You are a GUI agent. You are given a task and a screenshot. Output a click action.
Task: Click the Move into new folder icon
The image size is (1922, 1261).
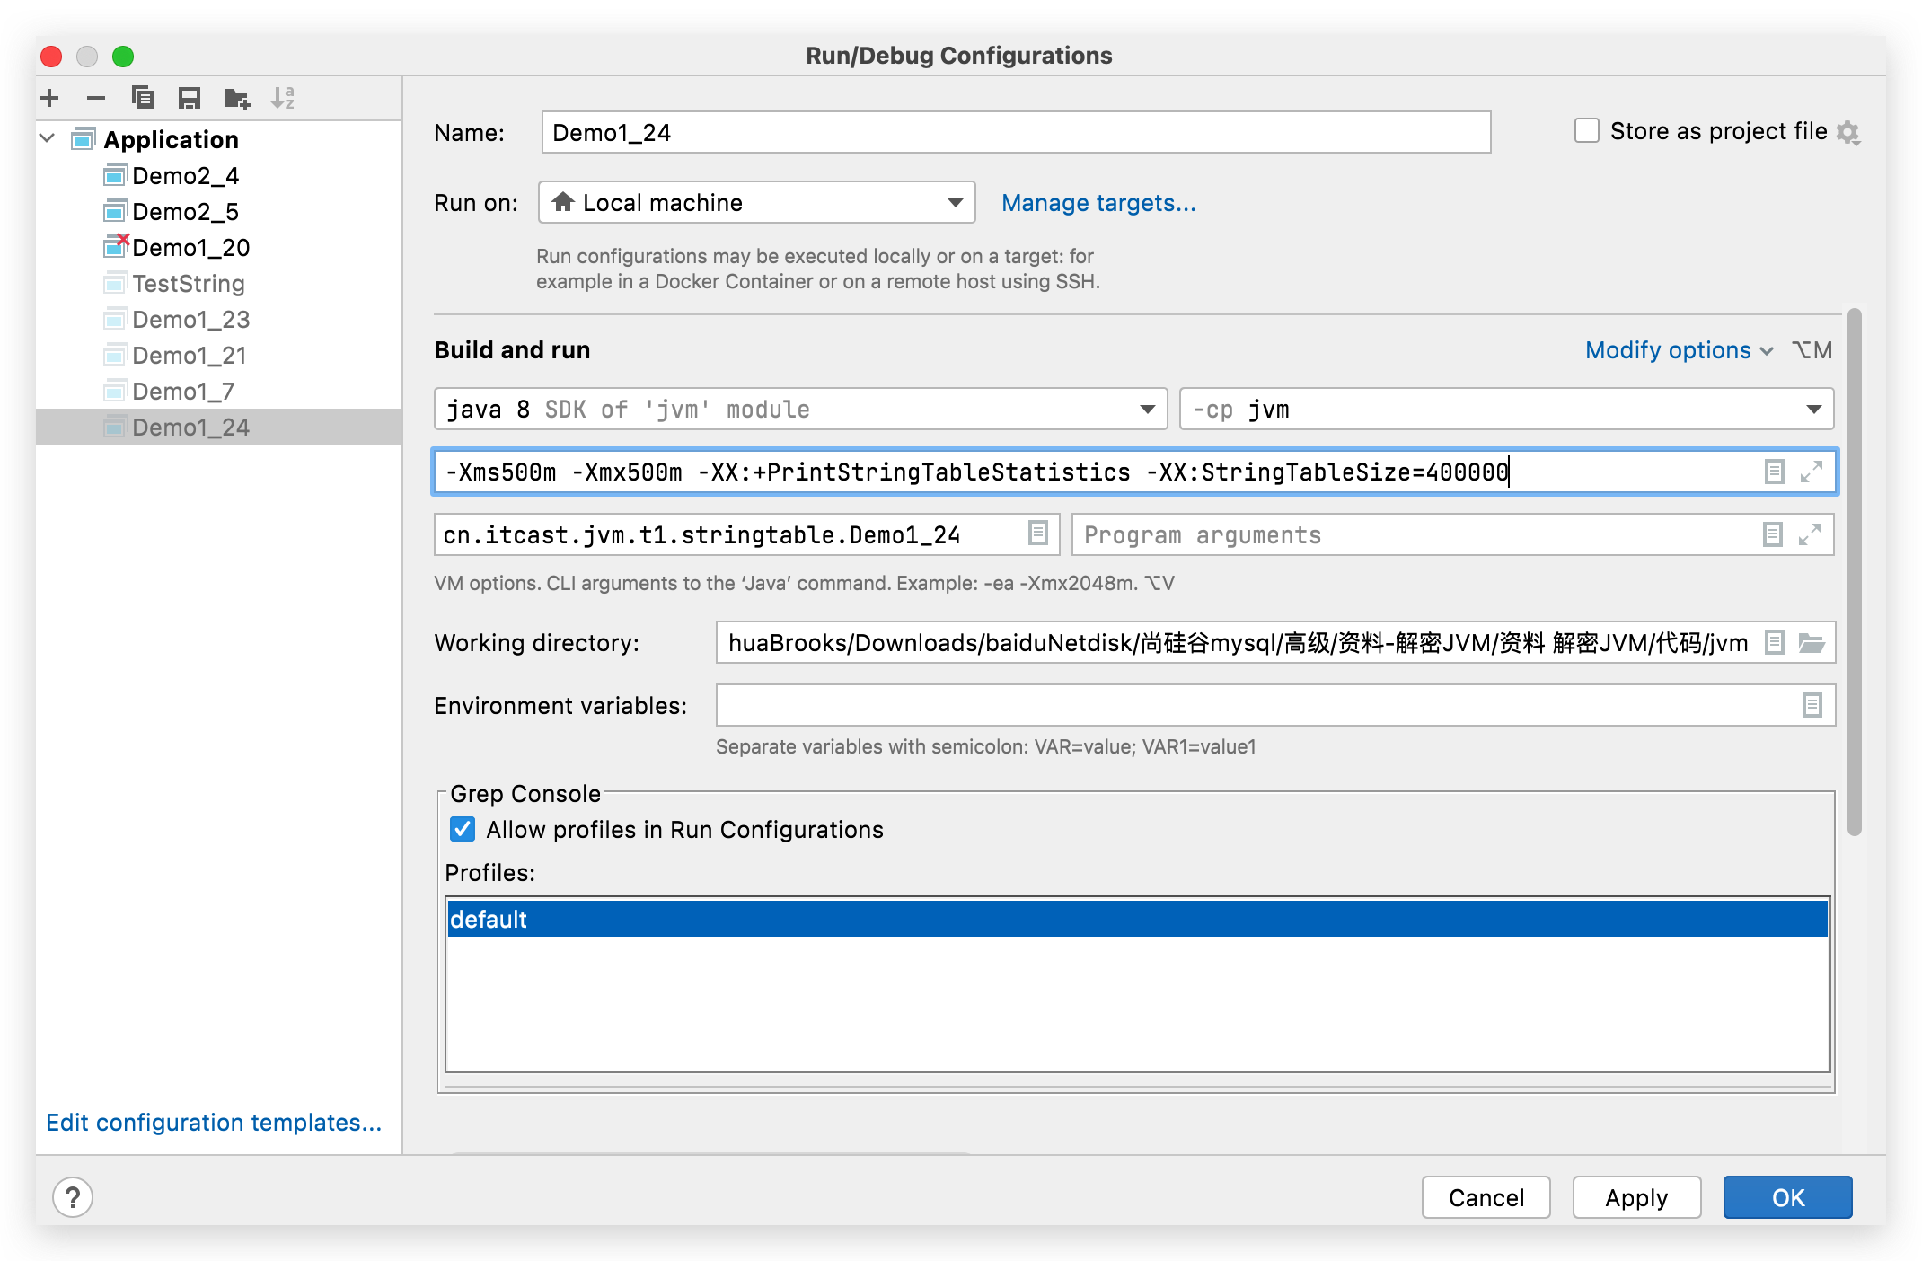tap(237, 98)
